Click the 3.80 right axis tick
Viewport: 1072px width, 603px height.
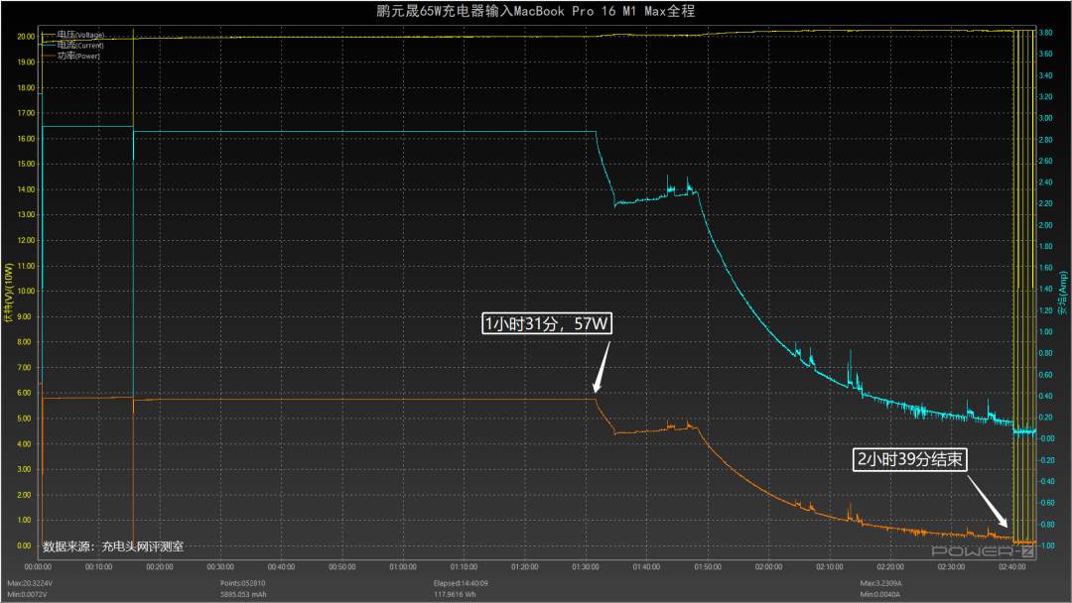[x=1046, y=32]
